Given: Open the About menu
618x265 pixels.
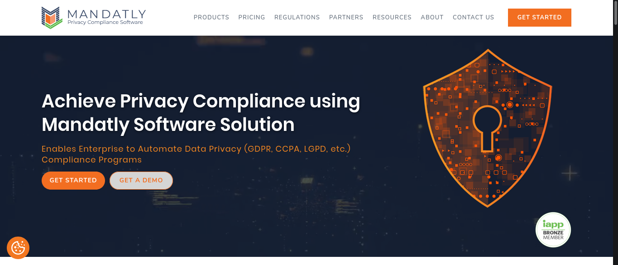Looking at the screenshot, I should coord(432,17).
